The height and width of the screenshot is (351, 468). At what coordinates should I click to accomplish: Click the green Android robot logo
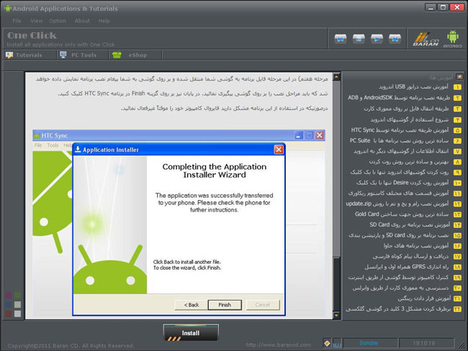452,38
